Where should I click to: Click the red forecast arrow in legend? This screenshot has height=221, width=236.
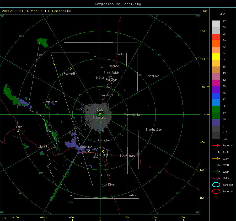(x=216, y=145)
